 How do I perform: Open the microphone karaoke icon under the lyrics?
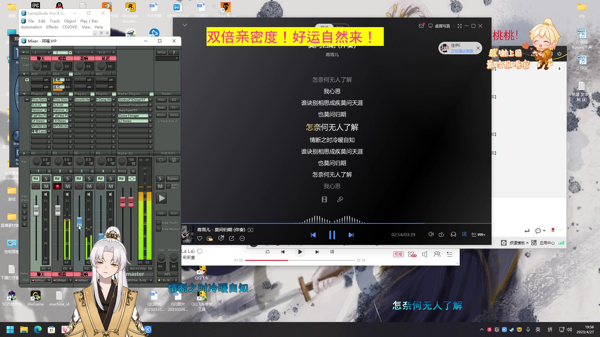(340, 199)
